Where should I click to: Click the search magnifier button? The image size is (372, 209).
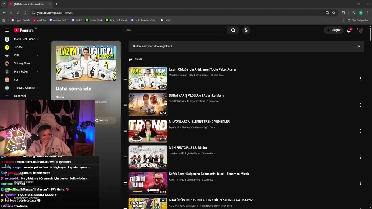click(233, 30)
